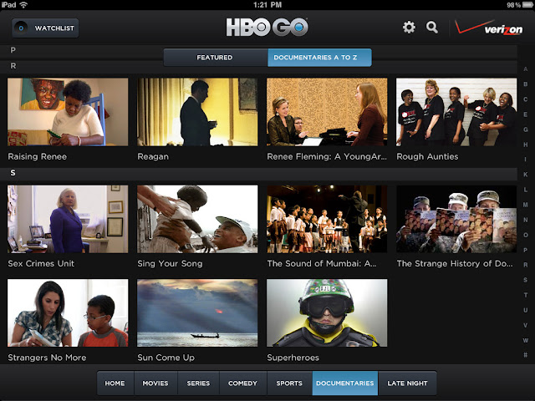Select Documentaries in bottom navigation
Screen dimensions: 535x401
[x=345, y=383]
